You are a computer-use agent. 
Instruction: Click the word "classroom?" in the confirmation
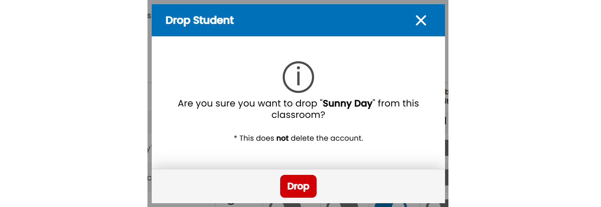coord(298,114)
